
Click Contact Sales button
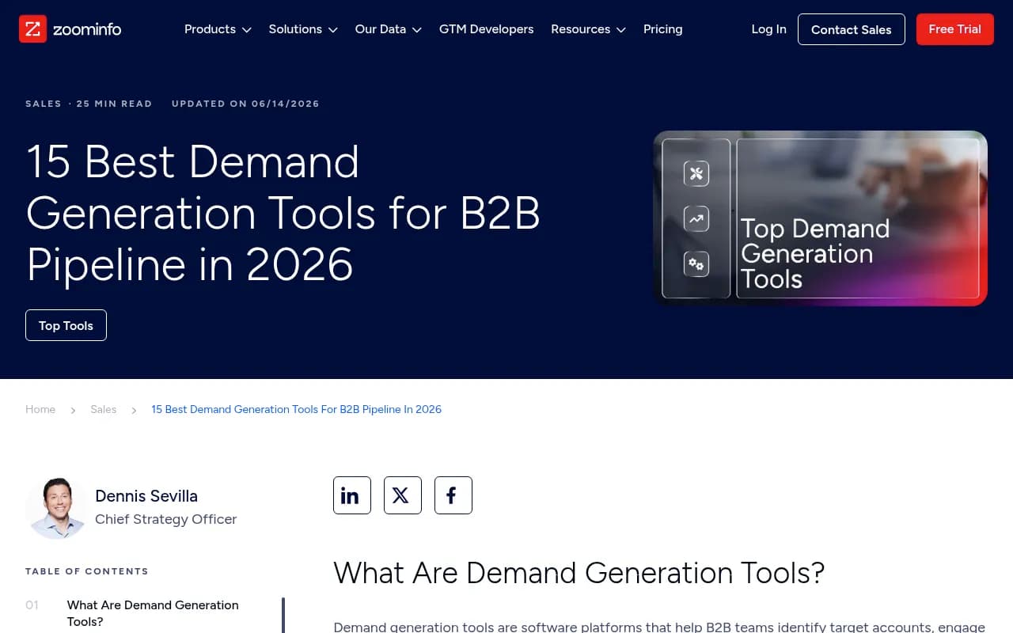pos(852,29)
